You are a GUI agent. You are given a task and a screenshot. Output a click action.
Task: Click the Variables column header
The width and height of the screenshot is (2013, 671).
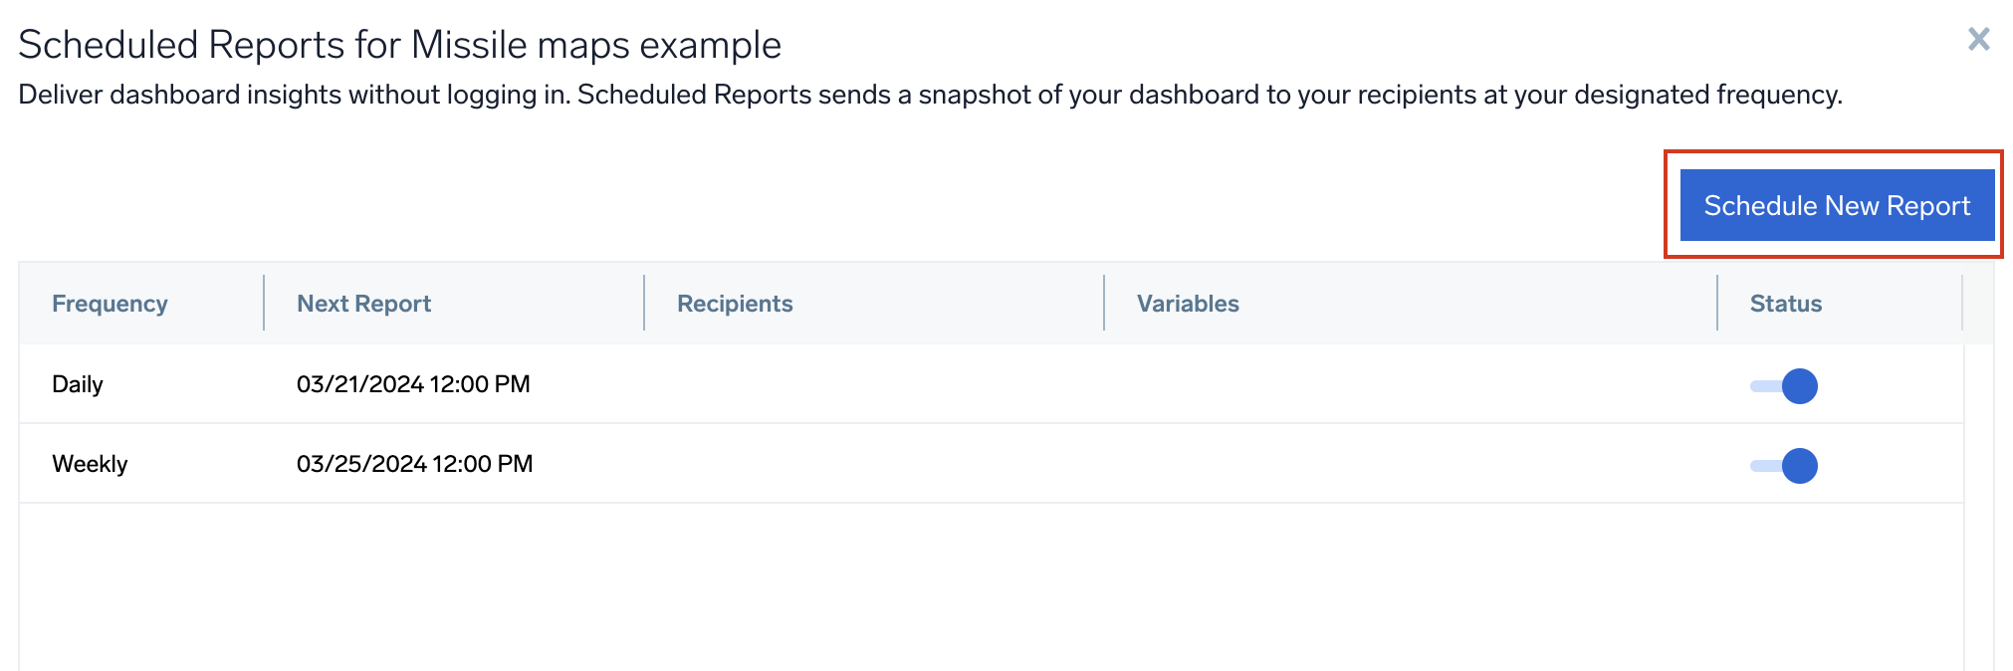point(1188,304)
